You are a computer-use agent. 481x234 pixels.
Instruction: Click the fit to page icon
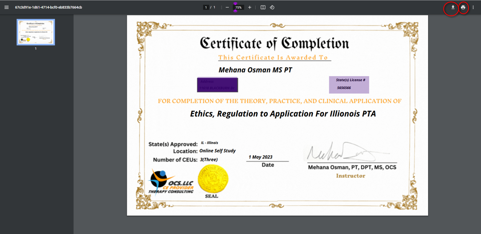click(263, 7)
